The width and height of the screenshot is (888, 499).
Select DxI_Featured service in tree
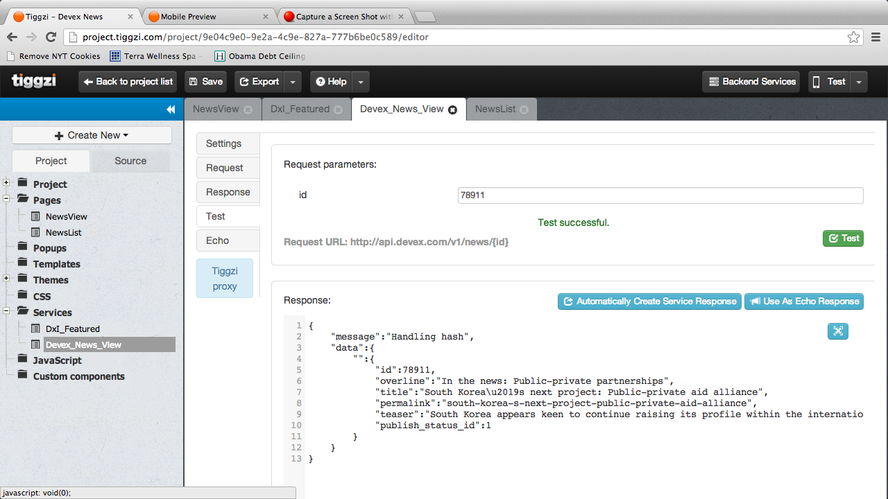pyautogui.click(x=72, y=329)
